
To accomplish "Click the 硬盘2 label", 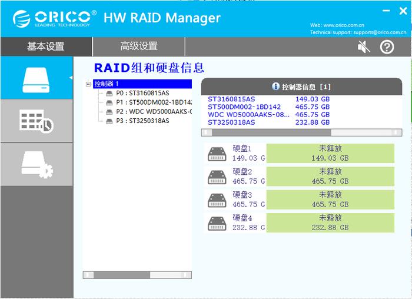I will click(x=242, y=172).
